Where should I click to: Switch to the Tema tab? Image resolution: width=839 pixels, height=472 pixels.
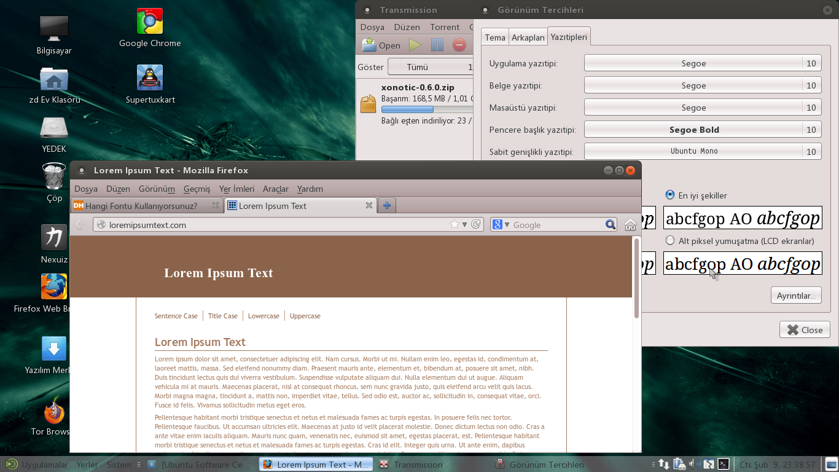pos(495,37)
